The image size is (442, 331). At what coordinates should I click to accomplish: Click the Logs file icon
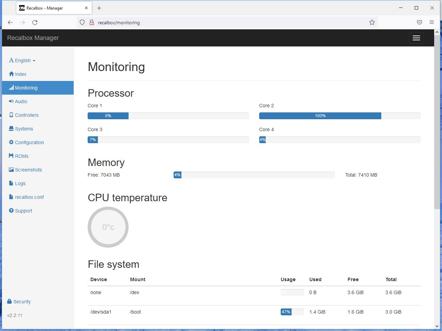click(x=11, y=183)
